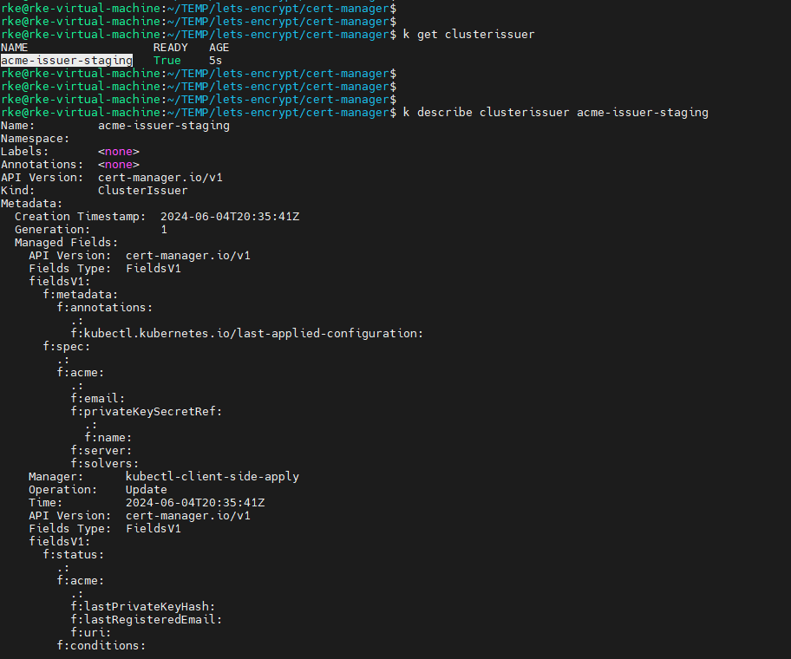Click the Kind: label
Viewport: 791px width, 659px height.
tap(17, 191)
